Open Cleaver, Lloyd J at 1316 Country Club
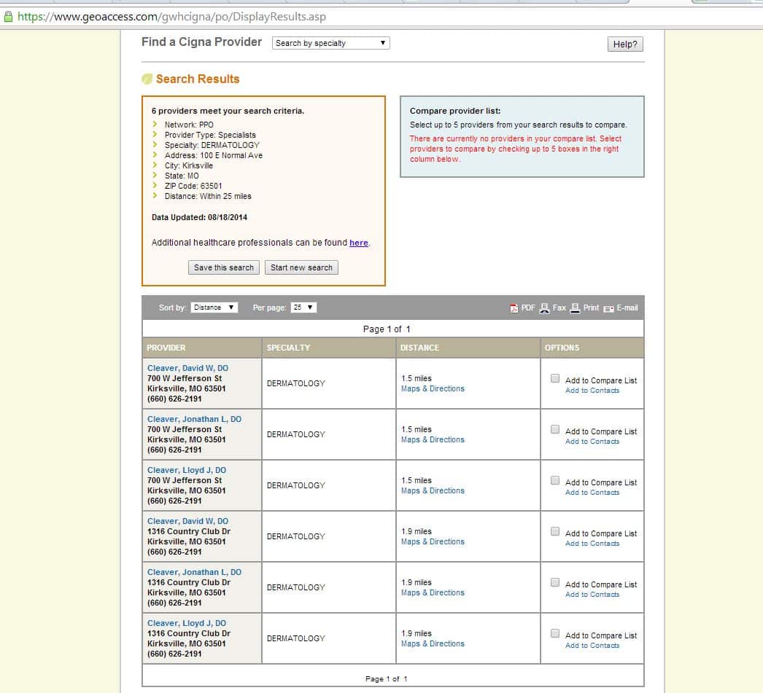This screenshot has height=693, width=763. (186, 624)
